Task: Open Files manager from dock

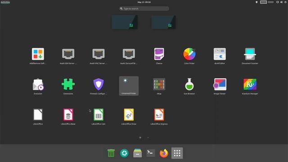Action: [138, 153]
